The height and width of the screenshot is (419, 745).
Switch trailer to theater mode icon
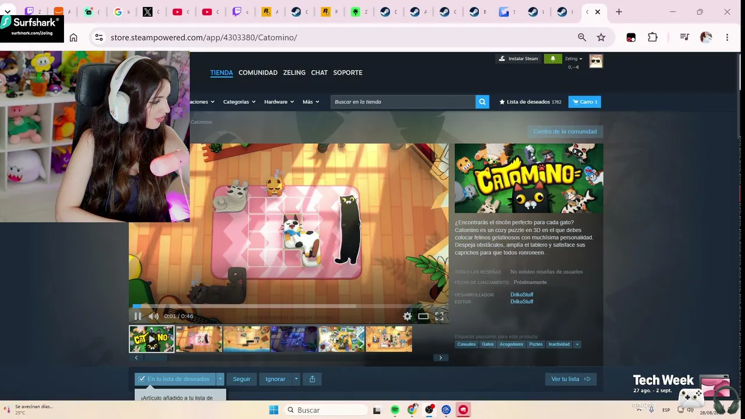[423, 316]
